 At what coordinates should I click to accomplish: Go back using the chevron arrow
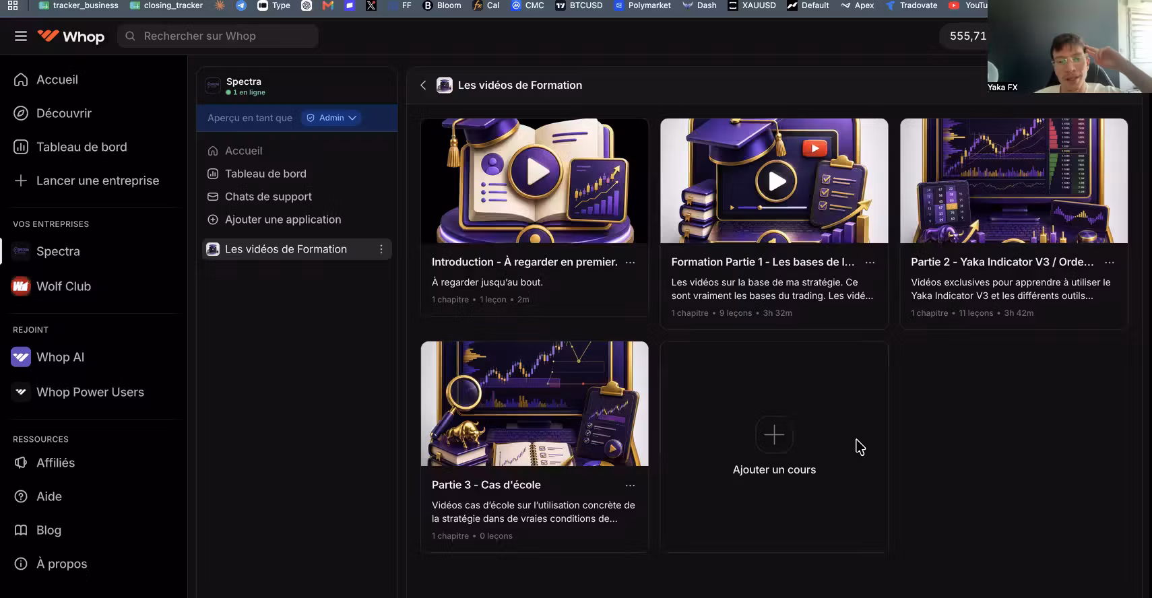click(x=423, y=85)
